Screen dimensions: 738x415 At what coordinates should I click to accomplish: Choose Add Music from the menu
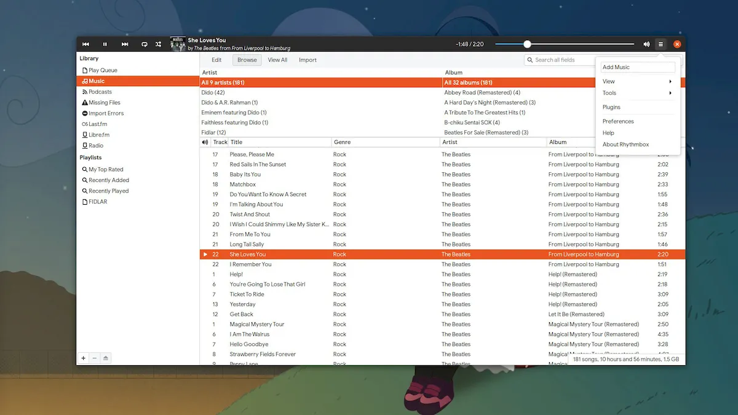[x=638, y=67]
